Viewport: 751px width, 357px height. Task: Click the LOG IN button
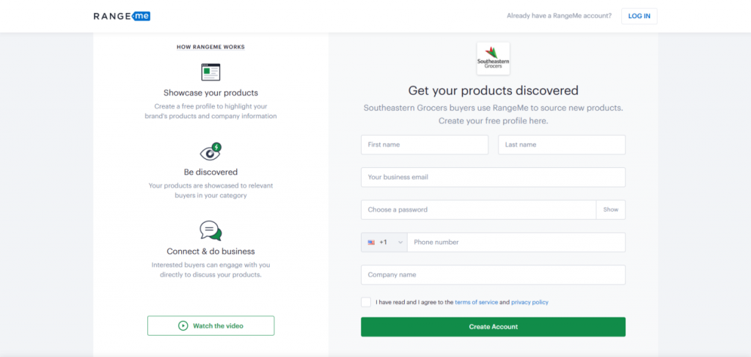[x=640, y=16]
